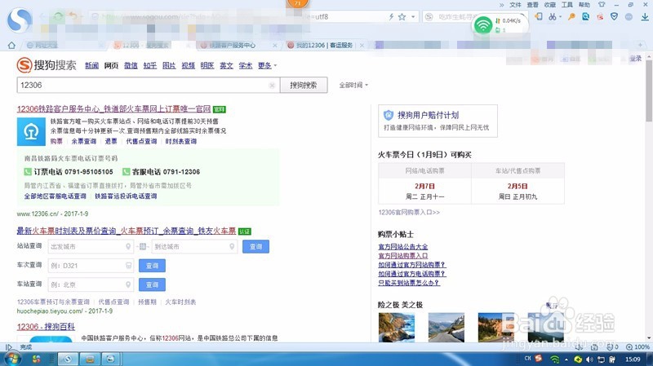Click the blue shield security icon
This screenshot has height=366, width=653.
click(615, 16)
